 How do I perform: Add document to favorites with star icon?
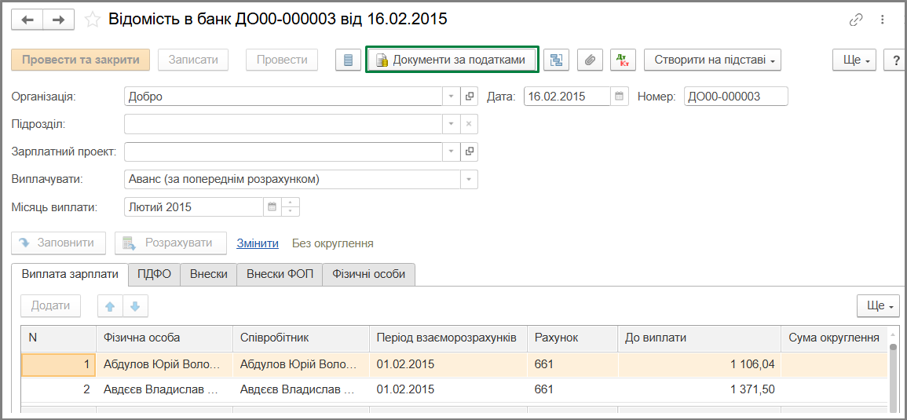tap(93, 20)
